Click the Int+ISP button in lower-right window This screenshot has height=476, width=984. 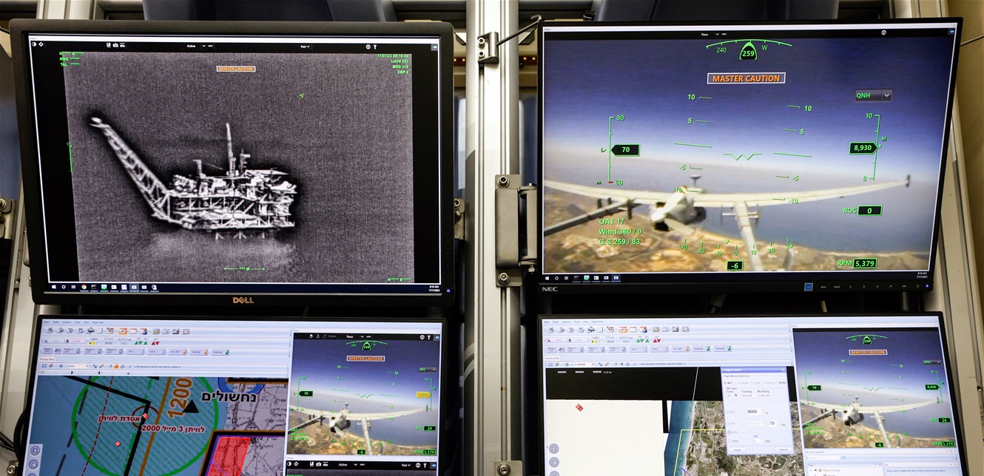(x=681, y=349)
